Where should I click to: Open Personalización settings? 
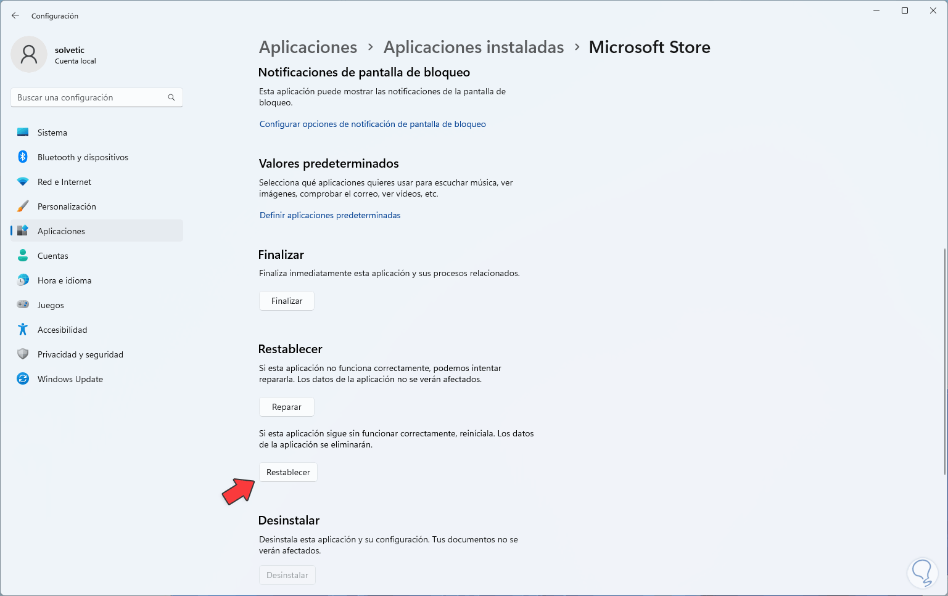[x=67, y=206]
